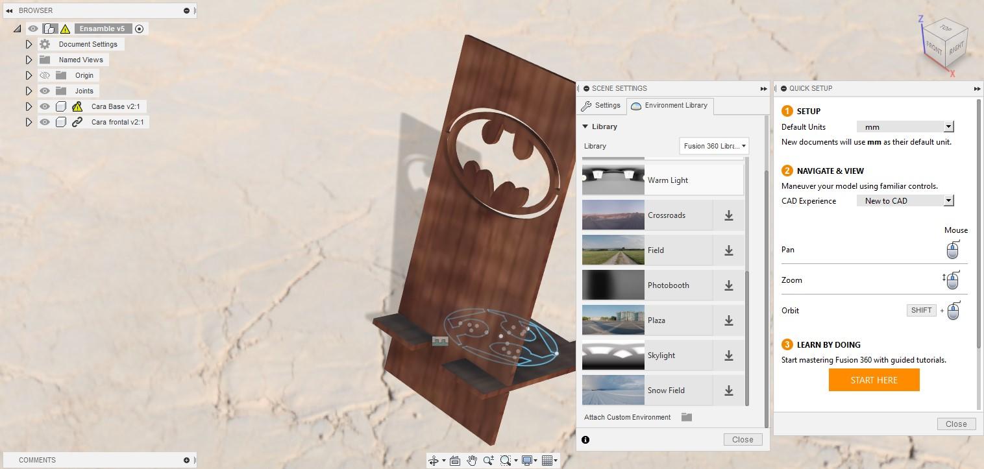The image size is (984, 469).
Task: Select the Plaza environment thumbnail
Action: pos(613,320)
